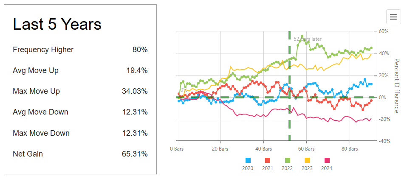The width and height of the screenshot is (407, 179).
Task: Click the green 2022 legend swatch
Action: click(288, 160)
